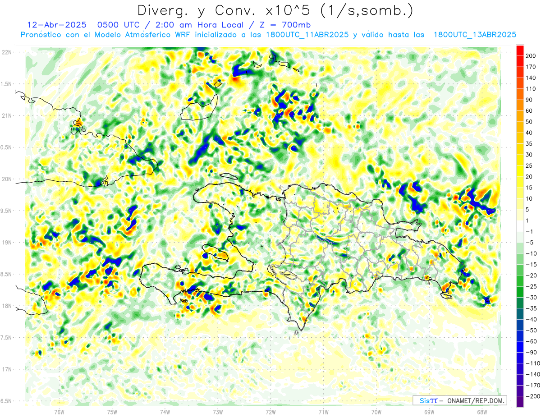Click the '17N' latitude label
The width and height of the screenshot is (541, 418).
pyautogui.click(x=7, y=369)
